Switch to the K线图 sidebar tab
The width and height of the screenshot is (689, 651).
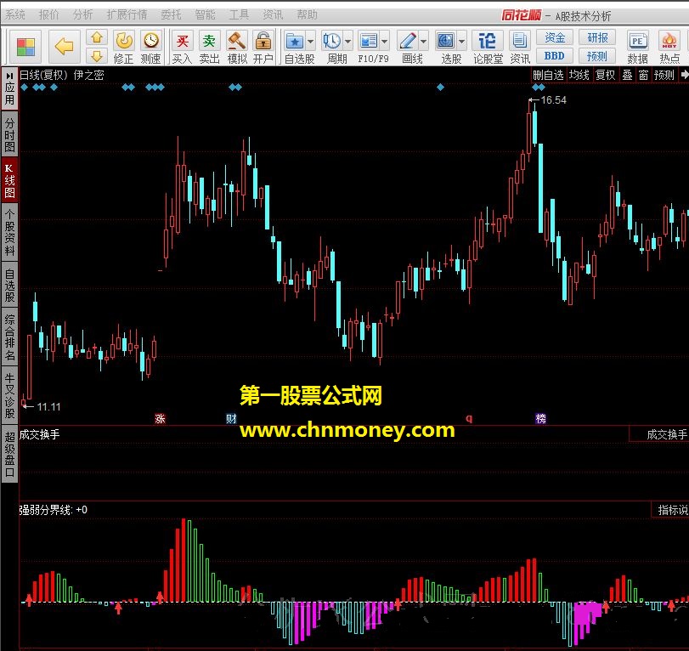tap(9, 180)
